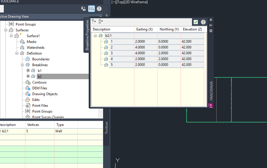The image size is (267, 168).
Task: Sort by Northing (Y) column header
Action: (x=169, y=29)
